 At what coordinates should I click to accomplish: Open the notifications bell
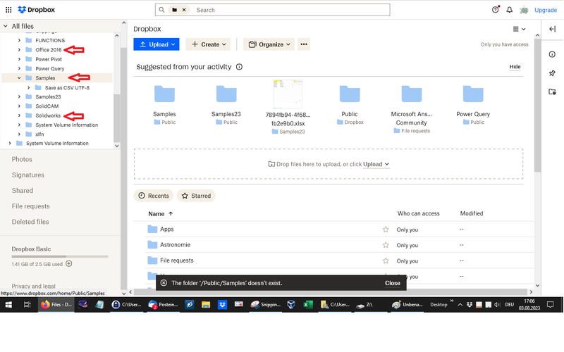509,10
